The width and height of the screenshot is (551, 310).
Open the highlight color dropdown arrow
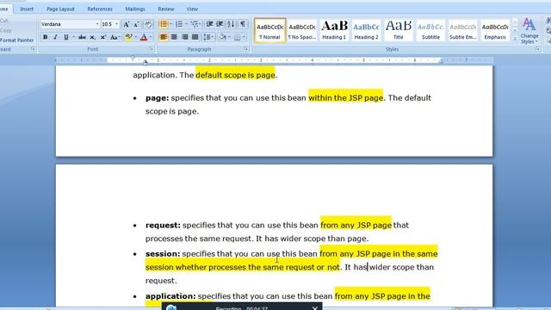136,37
